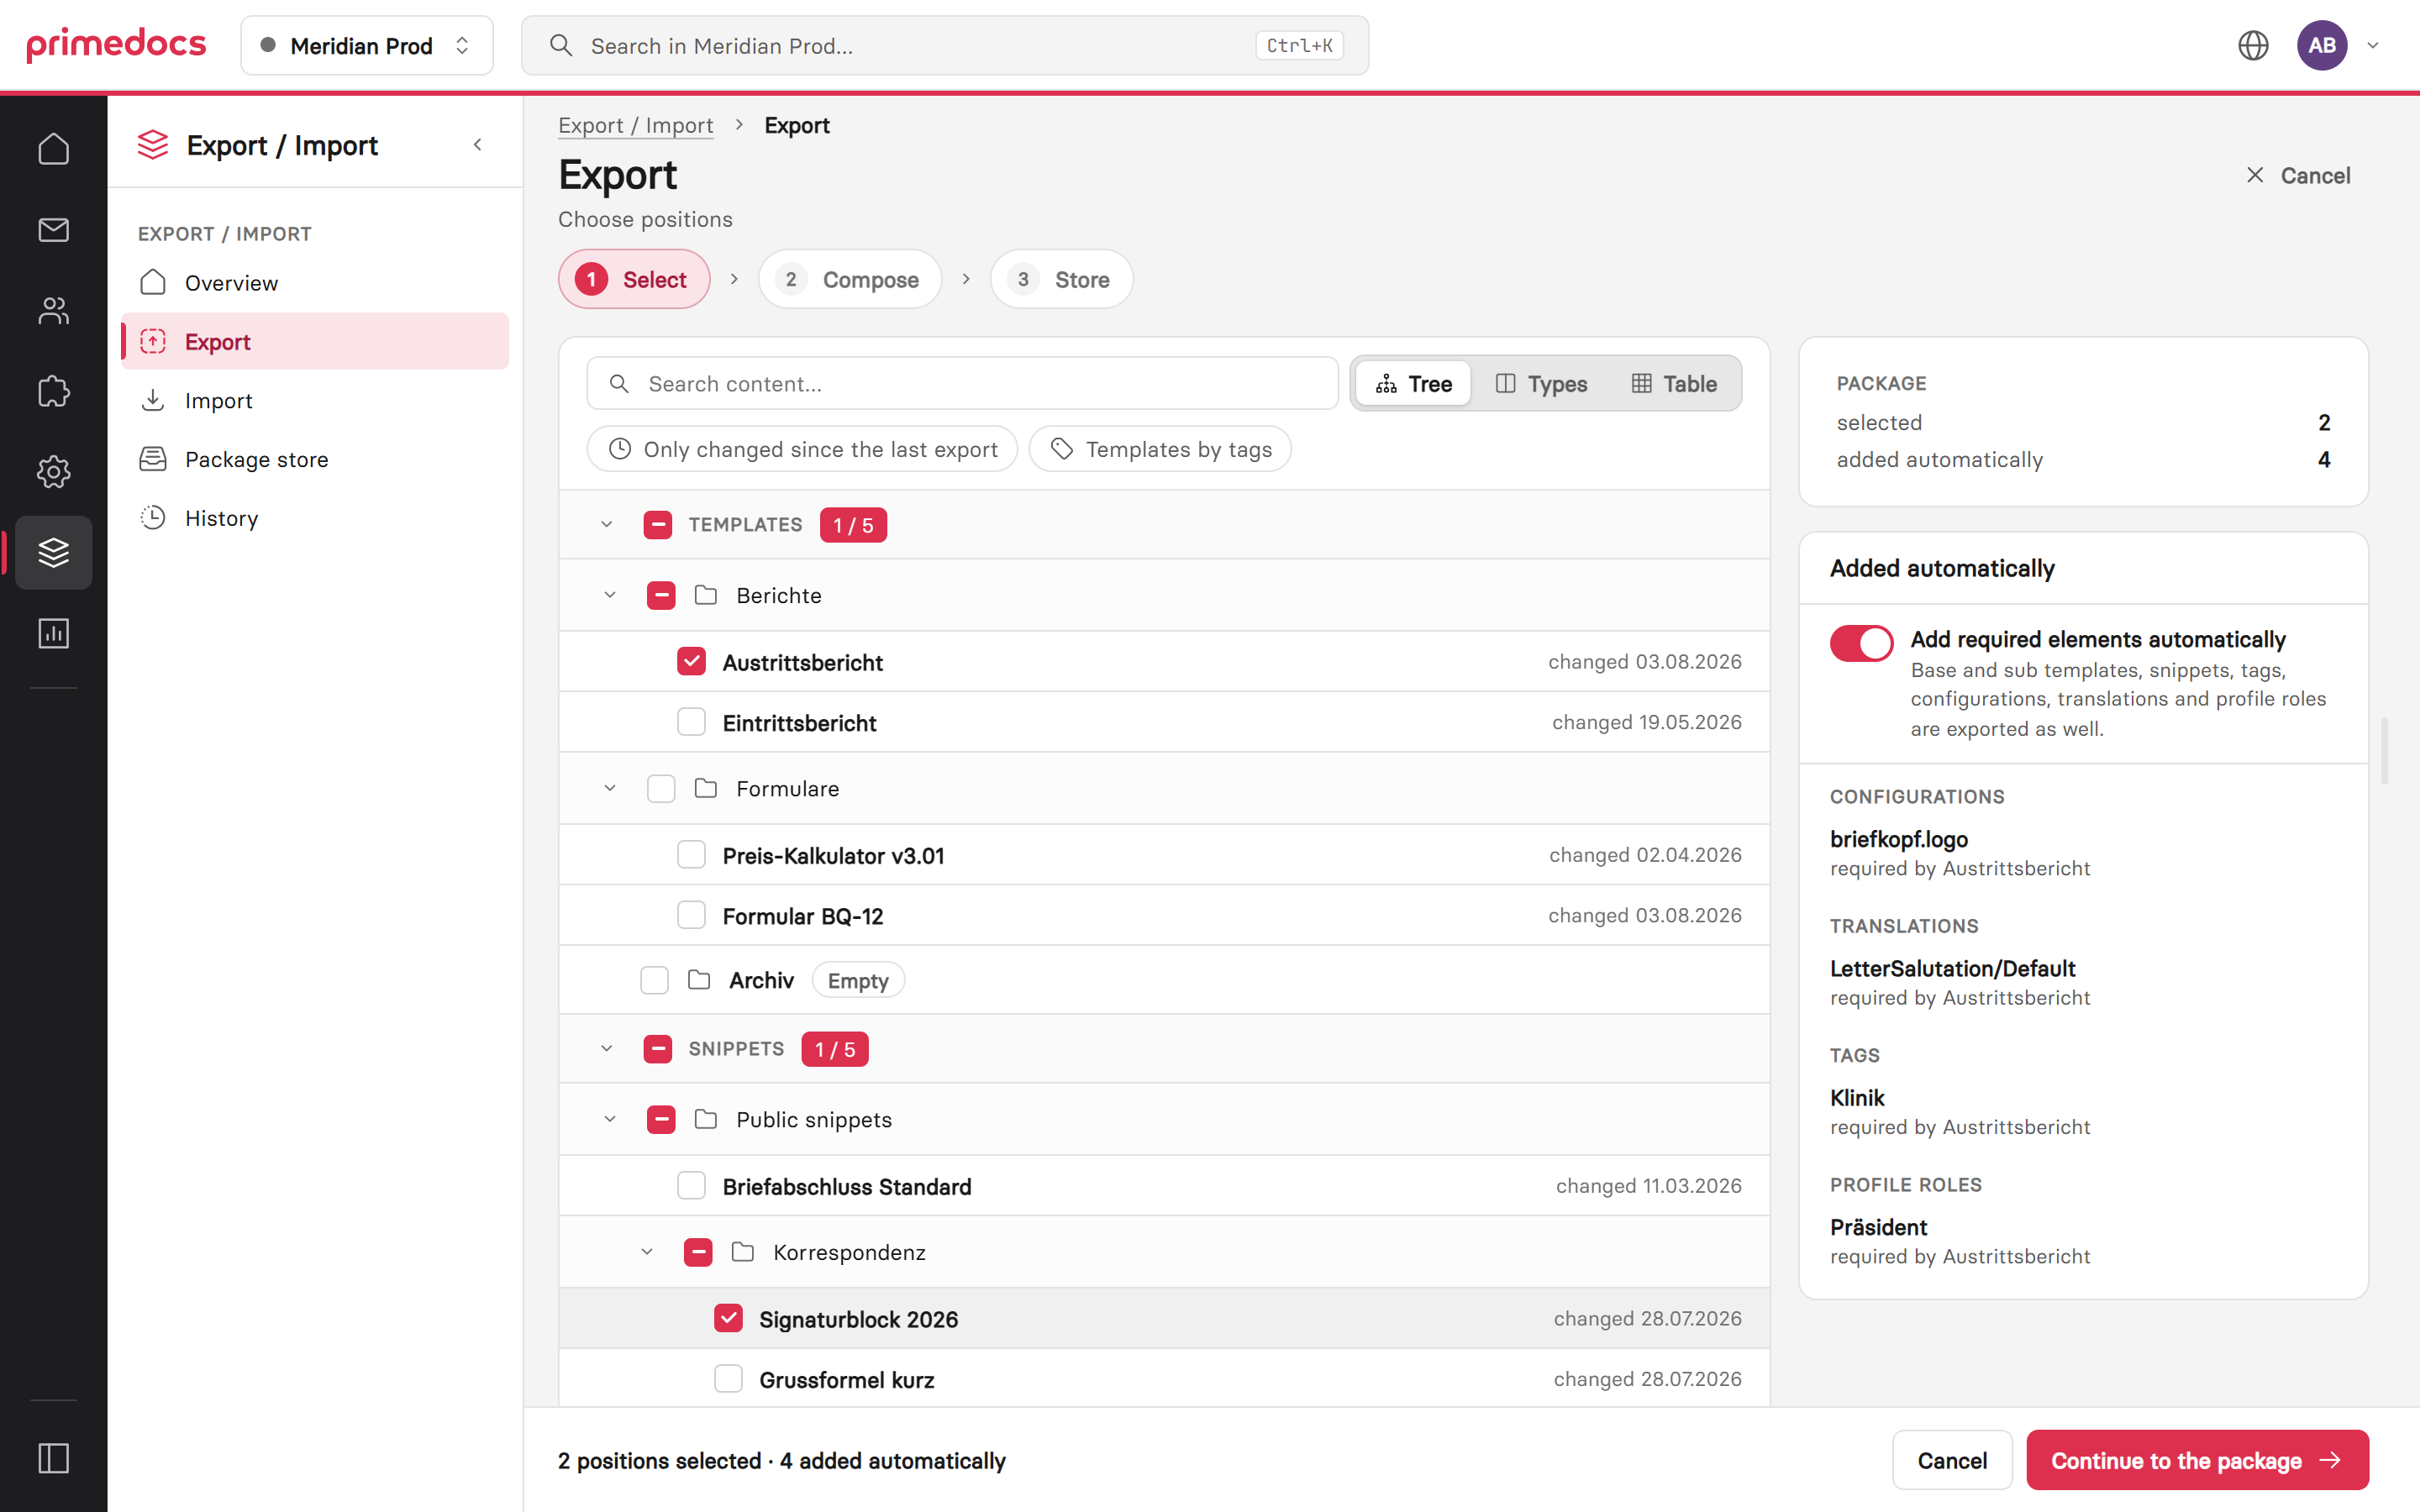Uncheck the Signaturblock 2026 checkbox
This screenshot has height=1512, width=2420.
(x=728, y=1319)
